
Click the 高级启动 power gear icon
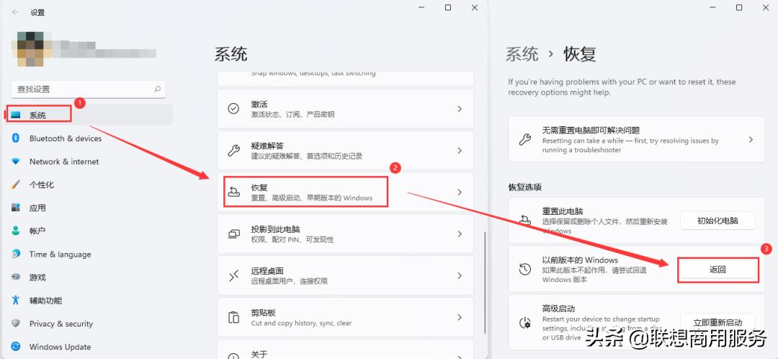click(x=524, y=323)
